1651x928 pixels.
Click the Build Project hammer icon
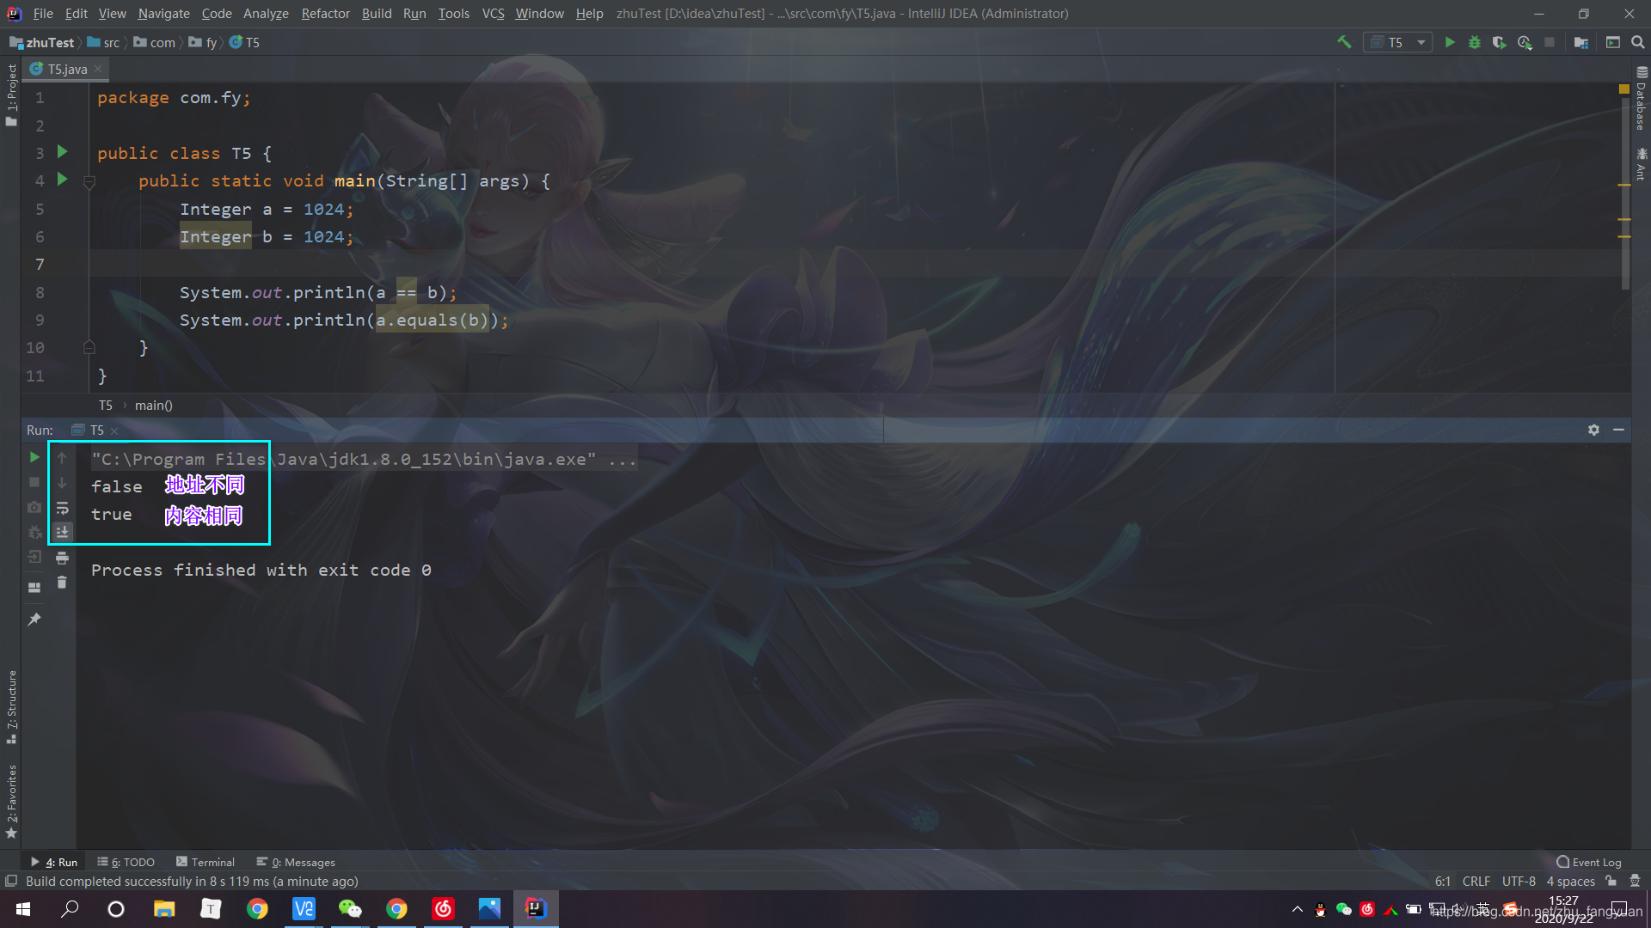(x=1344, y=42)
